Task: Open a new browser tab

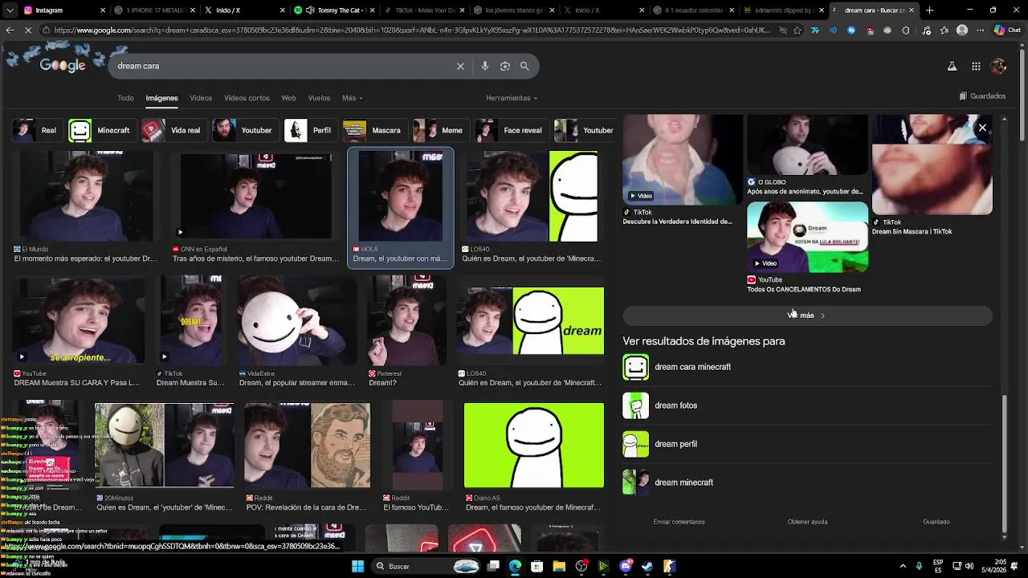Action: click(x=929, y=10)
